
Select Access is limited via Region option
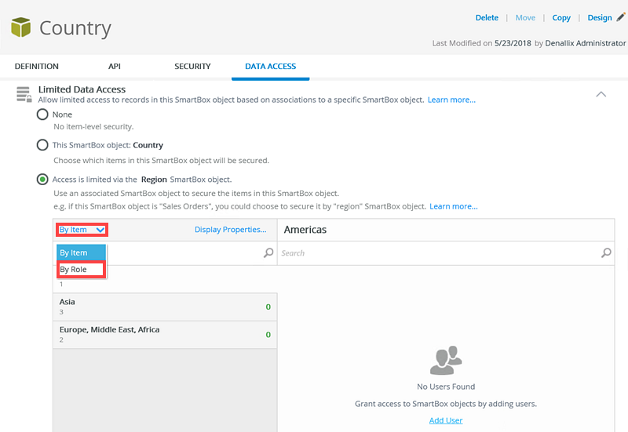pos(42,180)
